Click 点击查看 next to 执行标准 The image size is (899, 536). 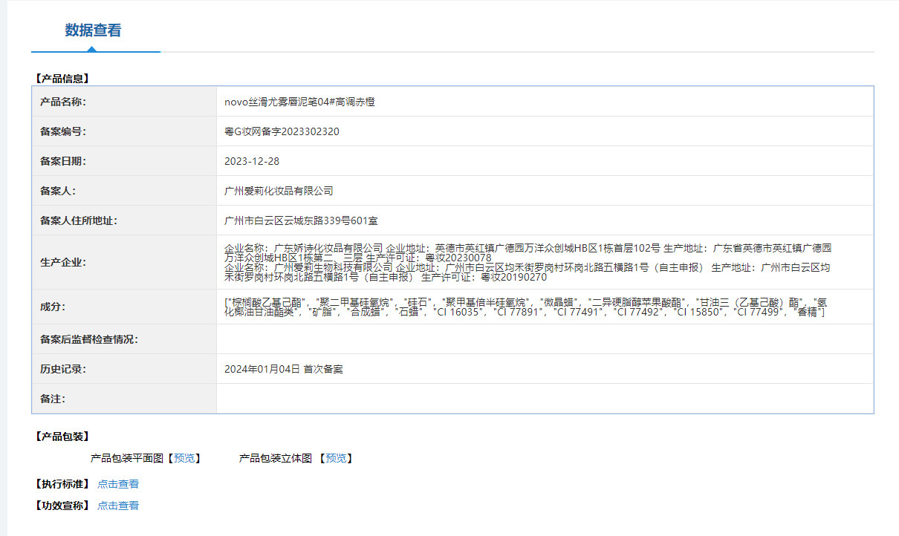point(118,484)
